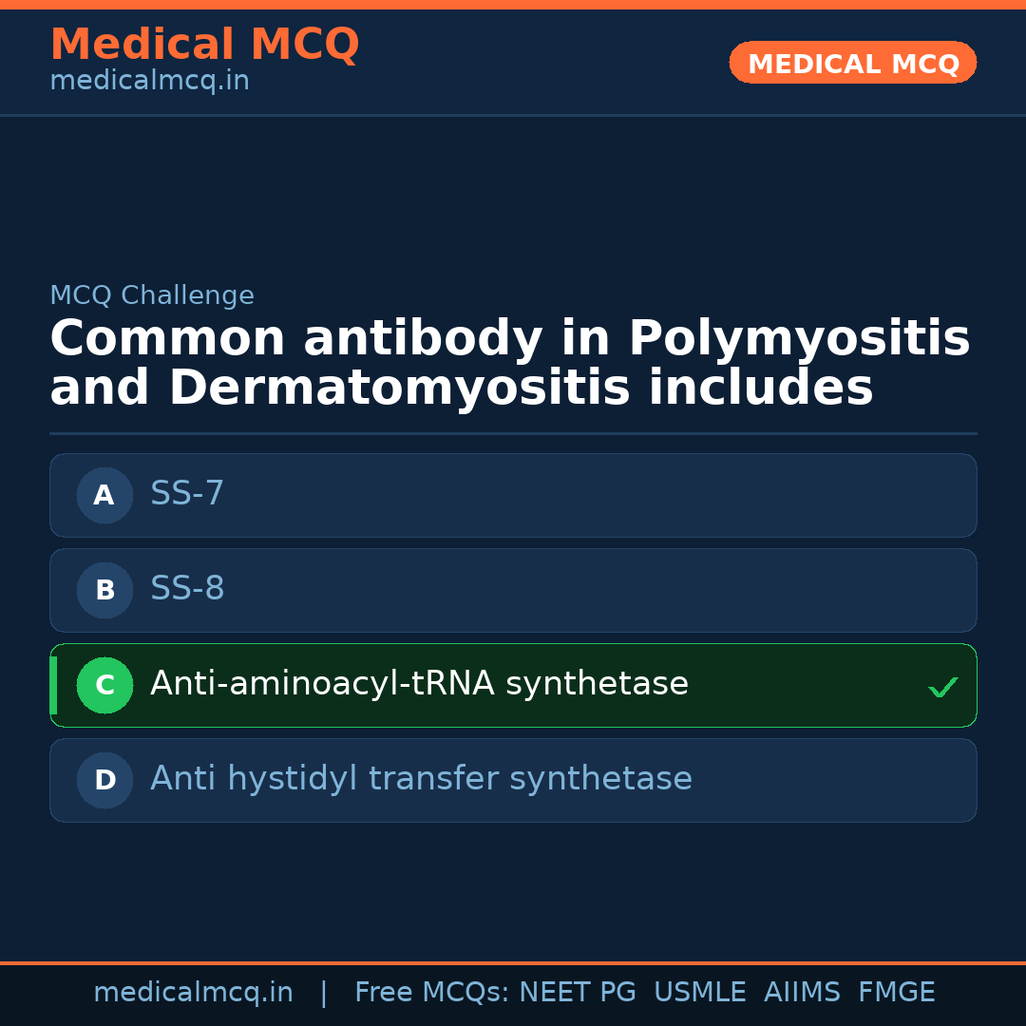1026x1026 pixels.
Task: Pick the Anti-aminoacyl-tRNA synthetase answer text
Action: [419, 684]
